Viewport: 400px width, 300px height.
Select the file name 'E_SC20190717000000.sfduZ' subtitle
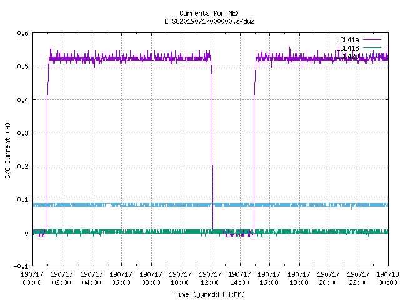click(x=209, y=21)
